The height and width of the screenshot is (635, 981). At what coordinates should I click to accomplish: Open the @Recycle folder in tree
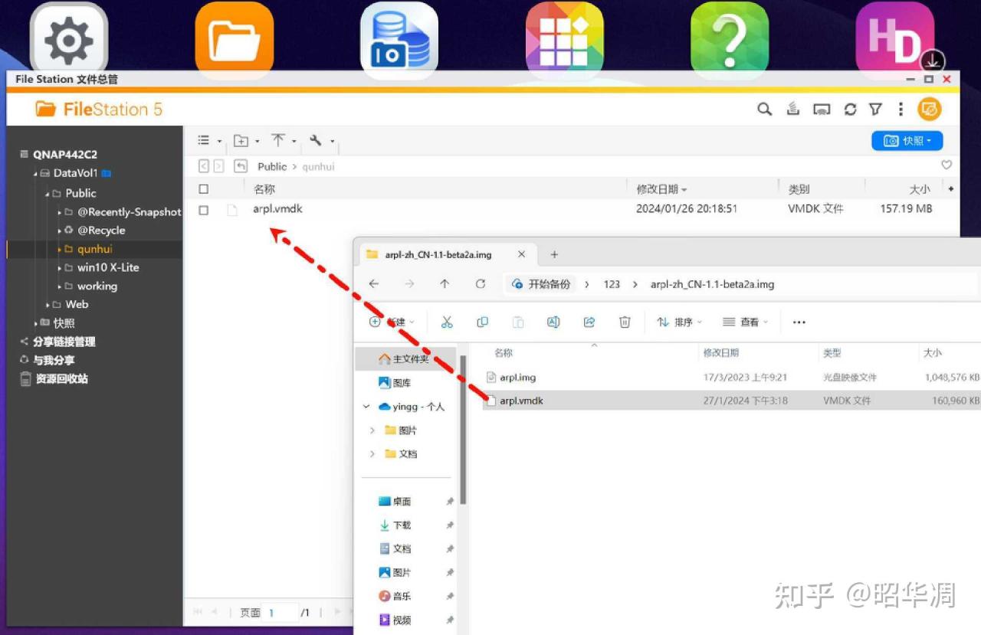point(101,231)
